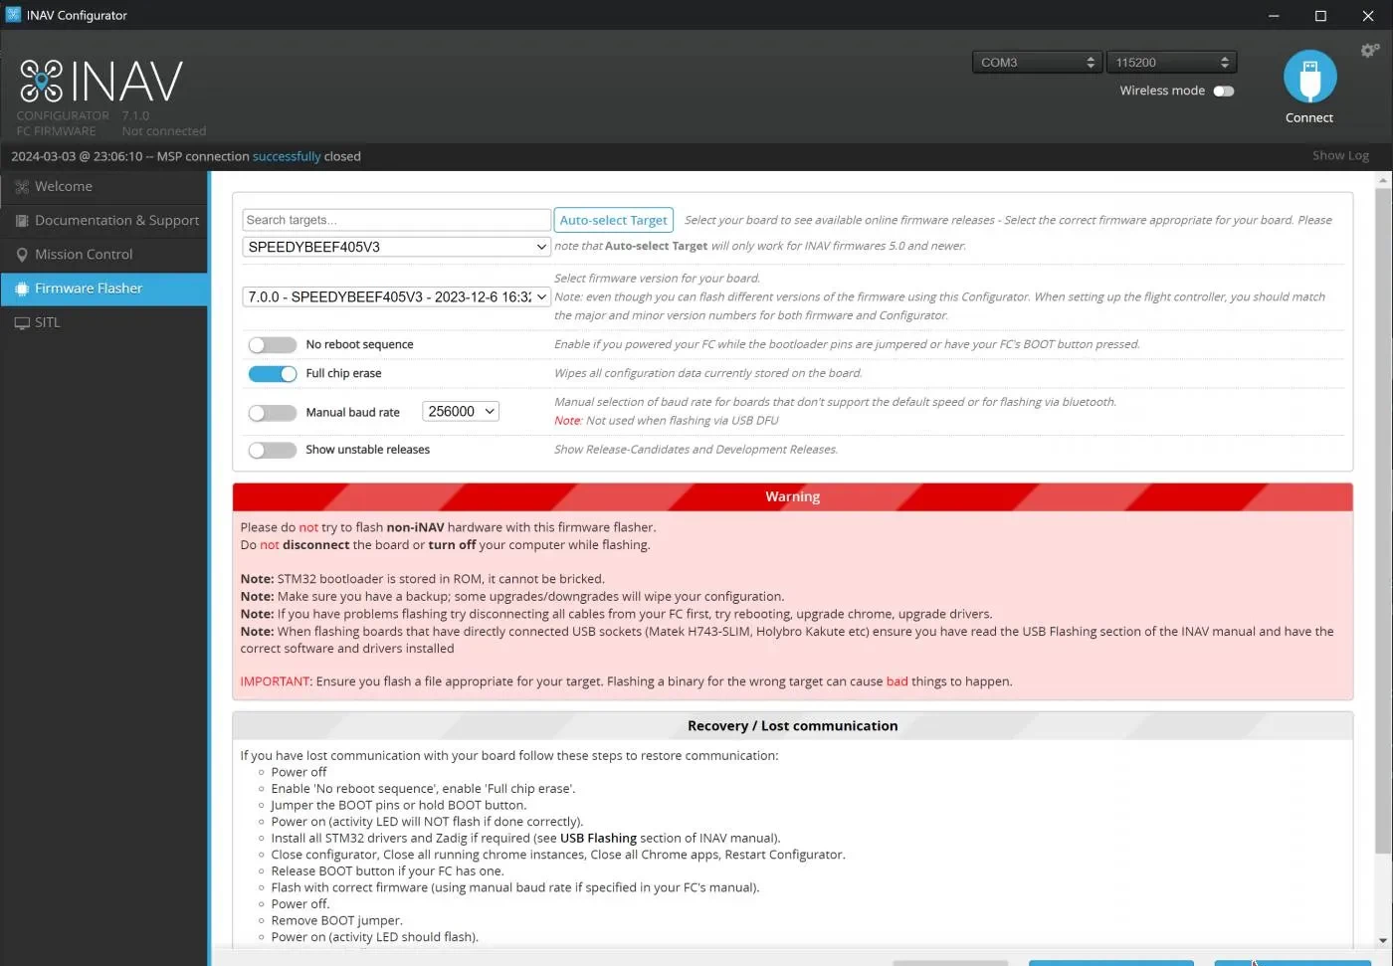Screen dimensions: 1393x966
Task: Click the Auto-select Target button
Action: pyautogui.click(x=613, y=220)
